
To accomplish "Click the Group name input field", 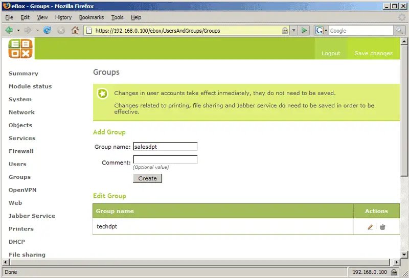I will click(x=165, y=147).
